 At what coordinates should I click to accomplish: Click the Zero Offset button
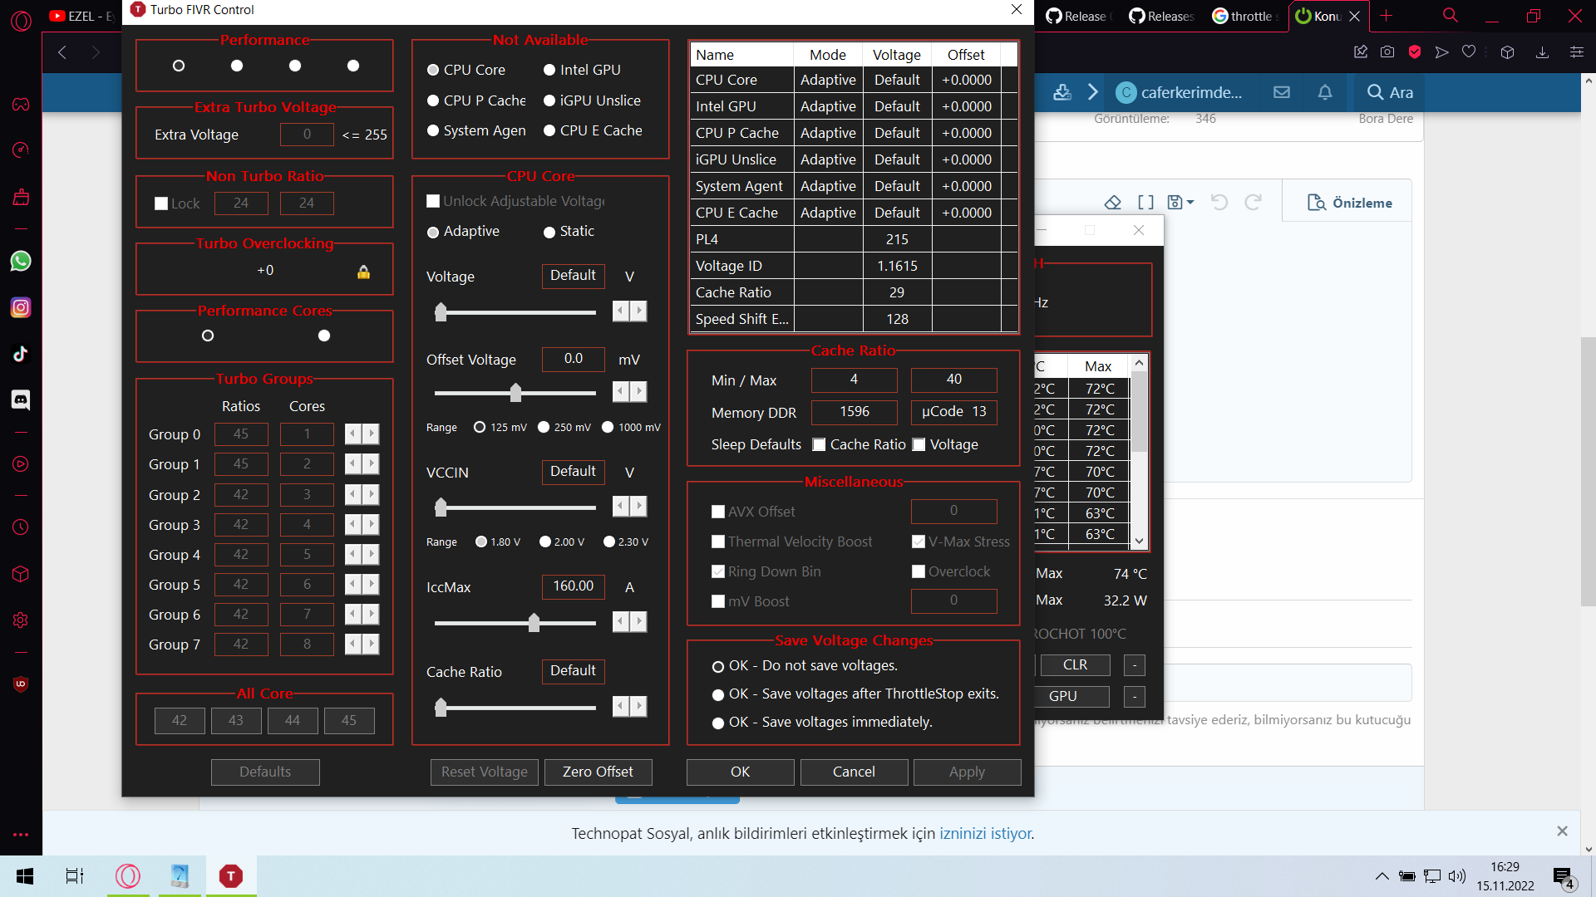click(598, 772)
